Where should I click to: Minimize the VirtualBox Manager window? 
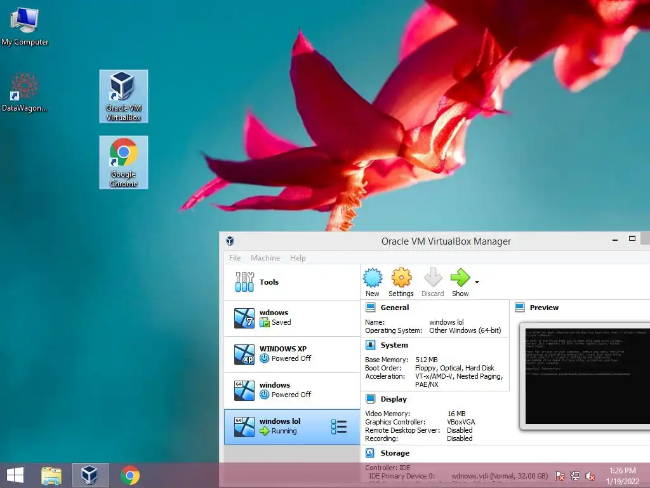[615, 240]
